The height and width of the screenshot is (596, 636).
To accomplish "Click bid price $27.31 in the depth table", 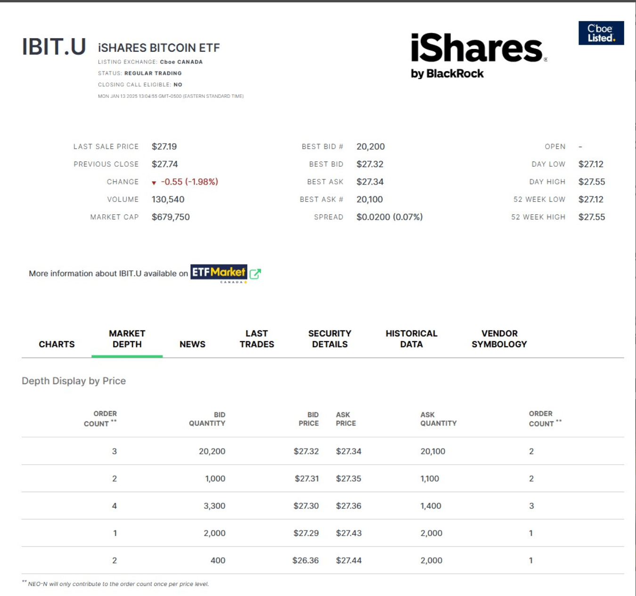I will coord(307,479).
